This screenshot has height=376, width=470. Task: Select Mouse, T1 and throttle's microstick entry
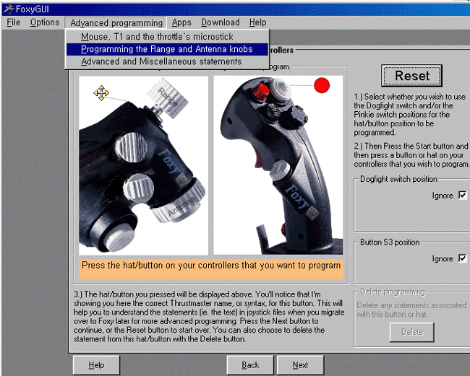click(x=167, y=37)
